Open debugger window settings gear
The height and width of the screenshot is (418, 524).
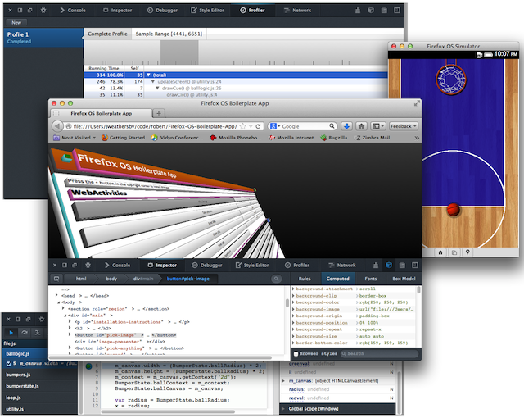(42, 320)
